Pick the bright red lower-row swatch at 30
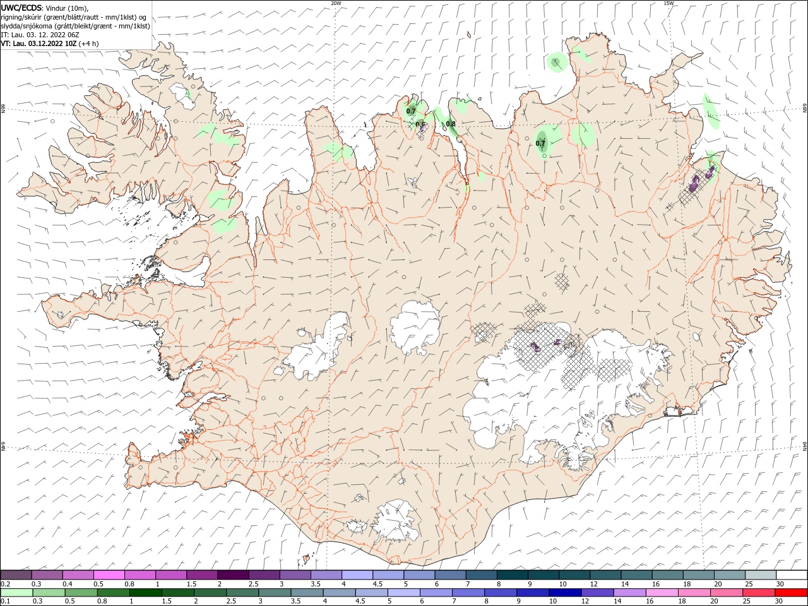This screenshot has height=606, width=808. pos(791,593)
